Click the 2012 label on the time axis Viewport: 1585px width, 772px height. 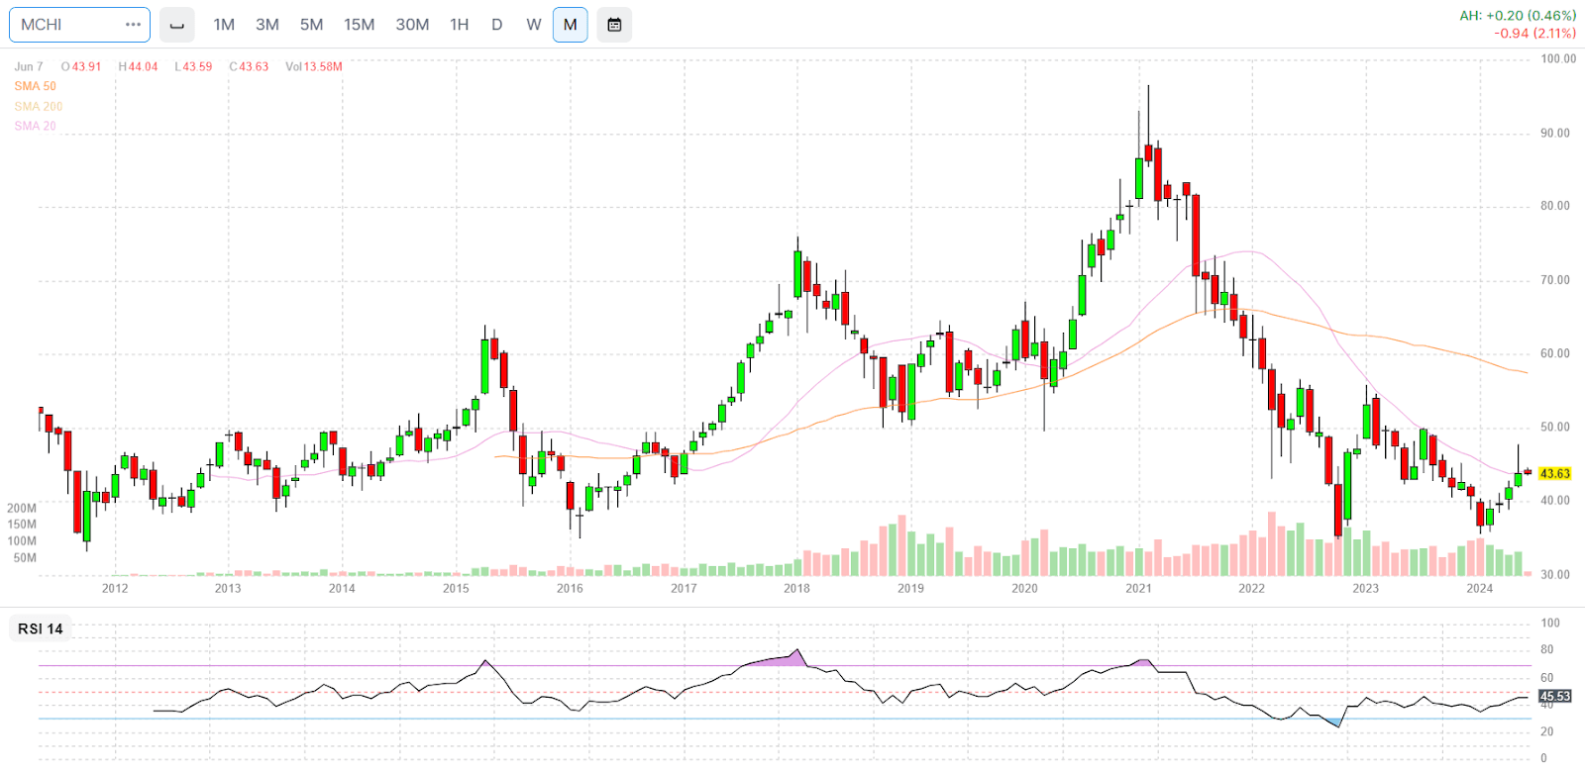point(115,588)
